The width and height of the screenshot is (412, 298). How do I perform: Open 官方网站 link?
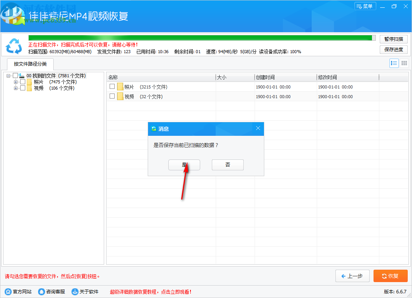click(x=18, y=292)
